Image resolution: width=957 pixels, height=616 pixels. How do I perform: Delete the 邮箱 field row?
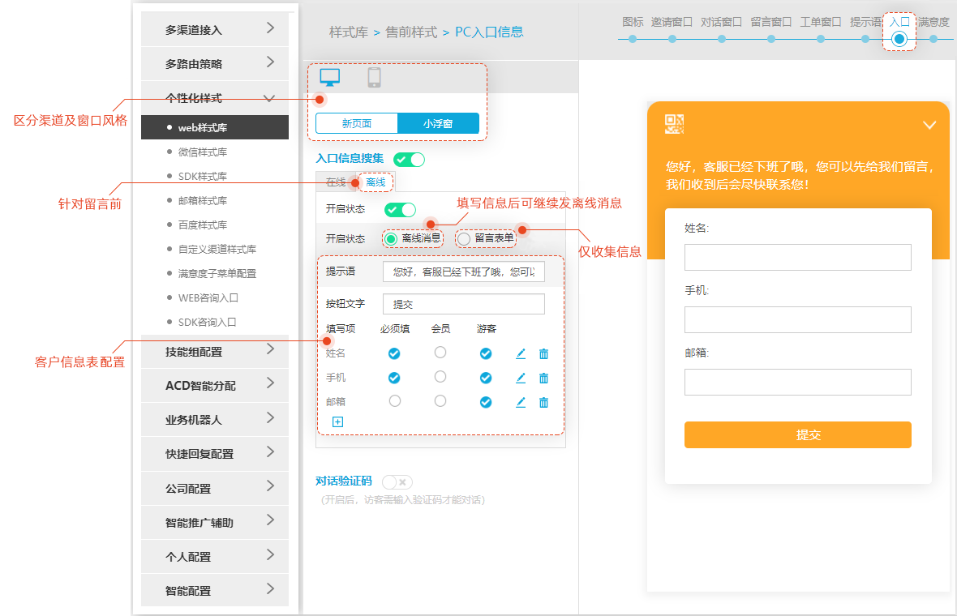[543, 402]
